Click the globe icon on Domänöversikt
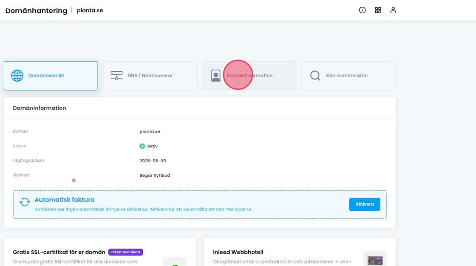This screenshot has height=266, width=476. pyautogui.click(x=17, y=76)
